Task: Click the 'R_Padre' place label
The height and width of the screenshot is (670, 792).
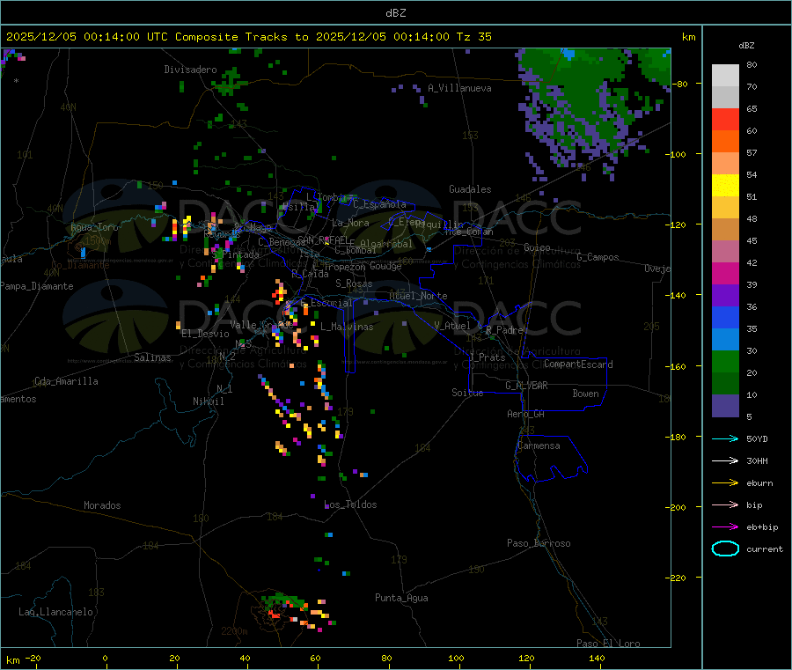Action: click(x=504, y=330)
